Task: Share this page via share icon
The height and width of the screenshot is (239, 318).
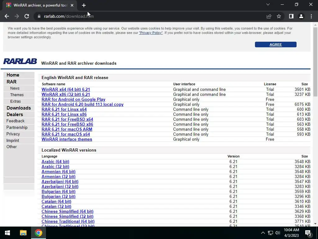Action: pyautogui.click(x=269, y=16)
